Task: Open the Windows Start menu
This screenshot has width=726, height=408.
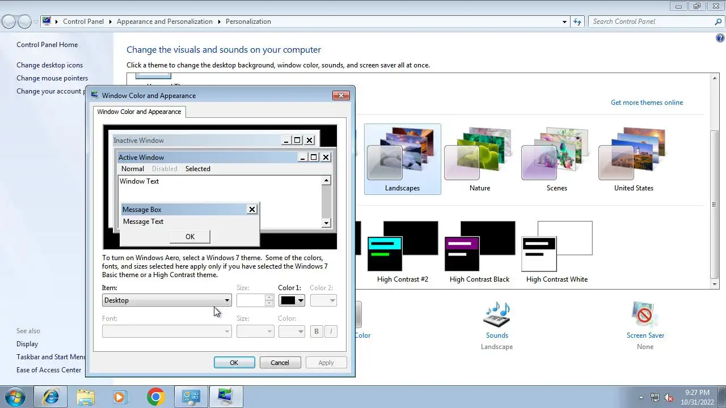Action: click(15, 397)
